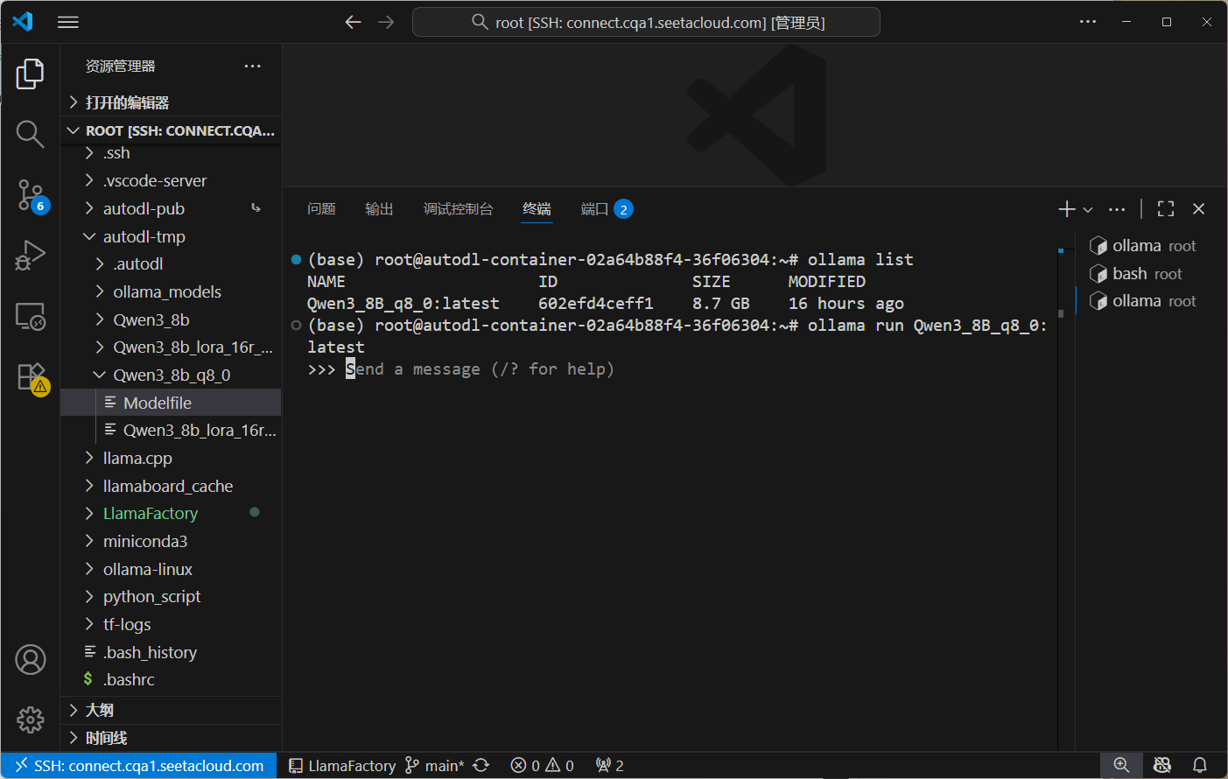Expand the tf-logs folder
Image resolution: width=1228 pixels, height=779 pixels.
(x=171, y=625)
